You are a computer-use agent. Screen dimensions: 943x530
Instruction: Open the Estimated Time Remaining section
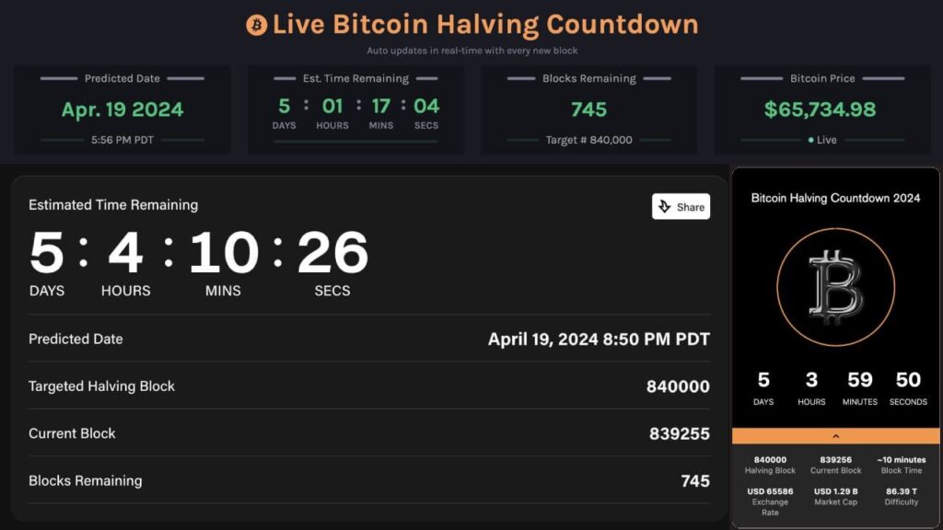click(112, 204)
